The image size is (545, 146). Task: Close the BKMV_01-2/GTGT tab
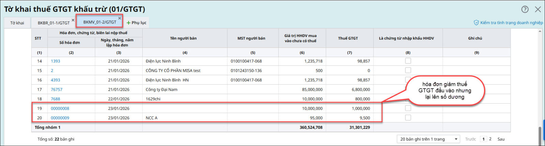click(120, 18)
